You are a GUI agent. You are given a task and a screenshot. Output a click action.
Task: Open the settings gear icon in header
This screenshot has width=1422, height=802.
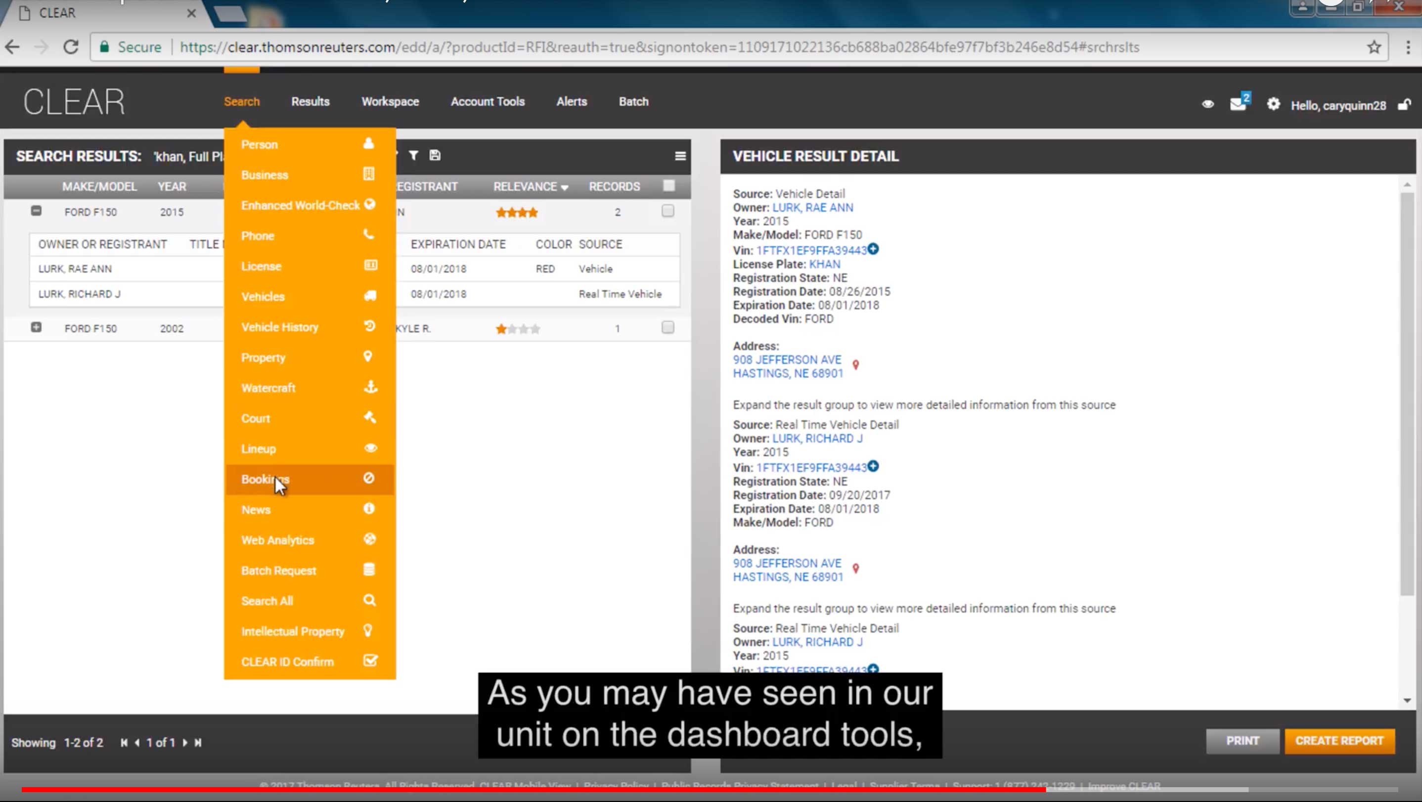click(1273, 104)
